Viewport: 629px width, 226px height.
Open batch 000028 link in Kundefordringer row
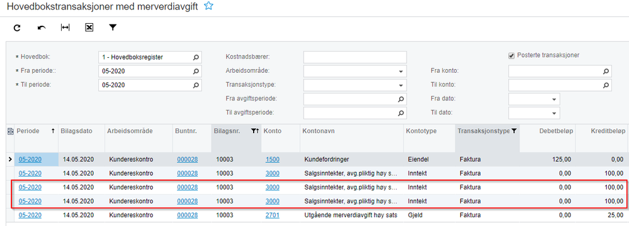[188, 159]
